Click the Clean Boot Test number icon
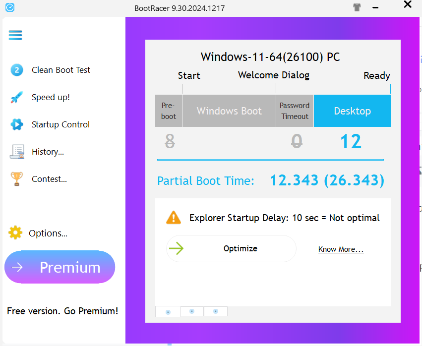 coord(17,70)
